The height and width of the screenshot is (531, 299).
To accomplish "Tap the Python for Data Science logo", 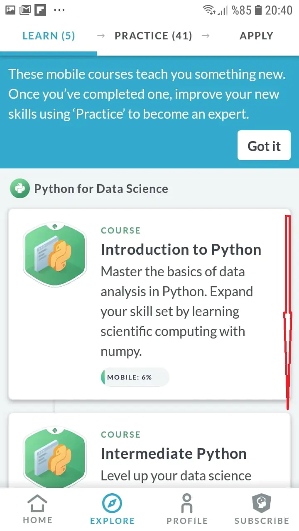I will coord(20,189).
